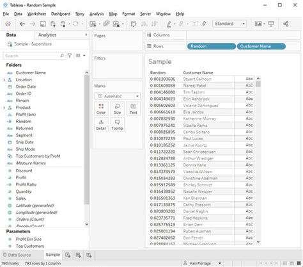Screen dimensions: 303x267
Task: Click the Presentation Mode icon
Action: (x=271, y=24)
